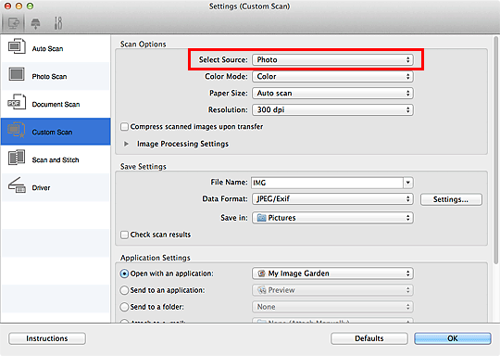Open the scan-from-computer settings tab icon
500x356 pixels.
(13, 23)
